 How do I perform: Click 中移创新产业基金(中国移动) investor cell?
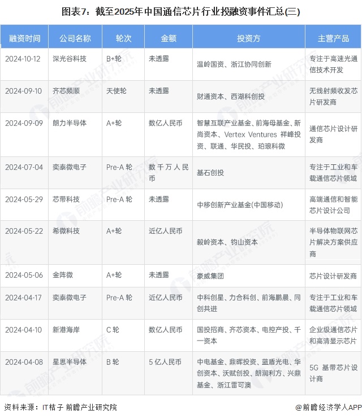[x=239, y=204]
